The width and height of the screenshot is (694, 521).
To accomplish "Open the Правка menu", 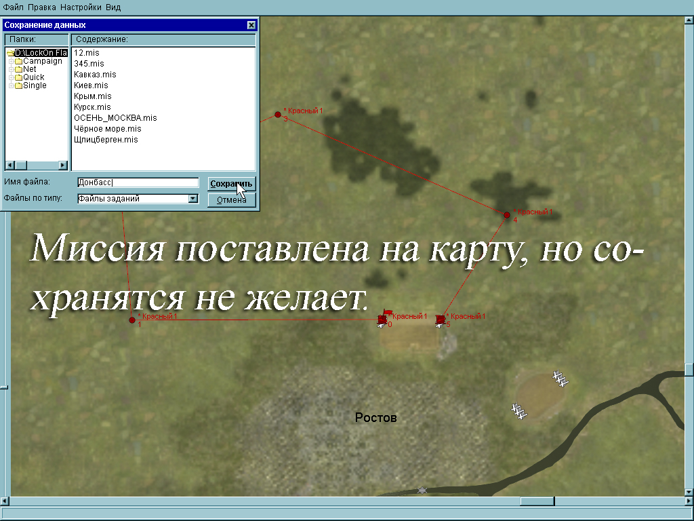I will 41,7.
